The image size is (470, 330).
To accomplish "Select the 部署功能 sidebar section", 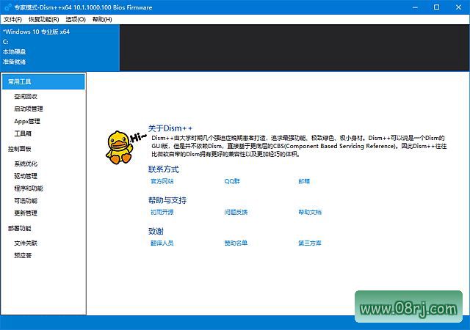I will [20, 229].
